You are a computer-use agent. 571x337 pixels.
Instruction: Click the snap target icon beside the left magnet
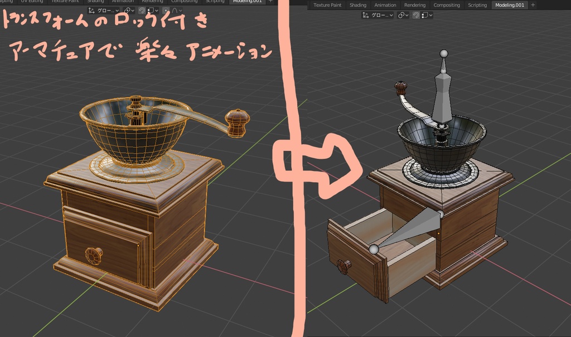[151, 9]
